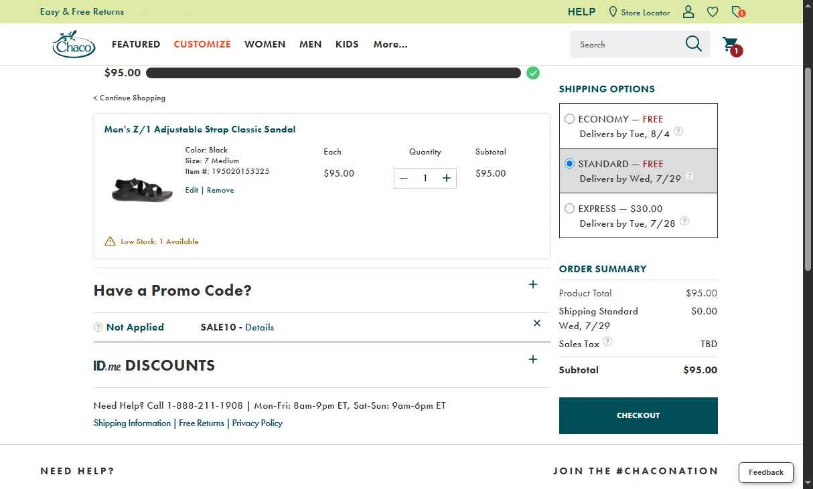Click the Express delivery help icon

click(x=684, y=221)
